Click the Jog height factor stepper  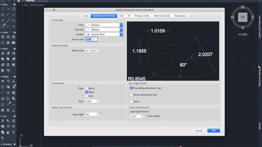[x=144, y=116]
